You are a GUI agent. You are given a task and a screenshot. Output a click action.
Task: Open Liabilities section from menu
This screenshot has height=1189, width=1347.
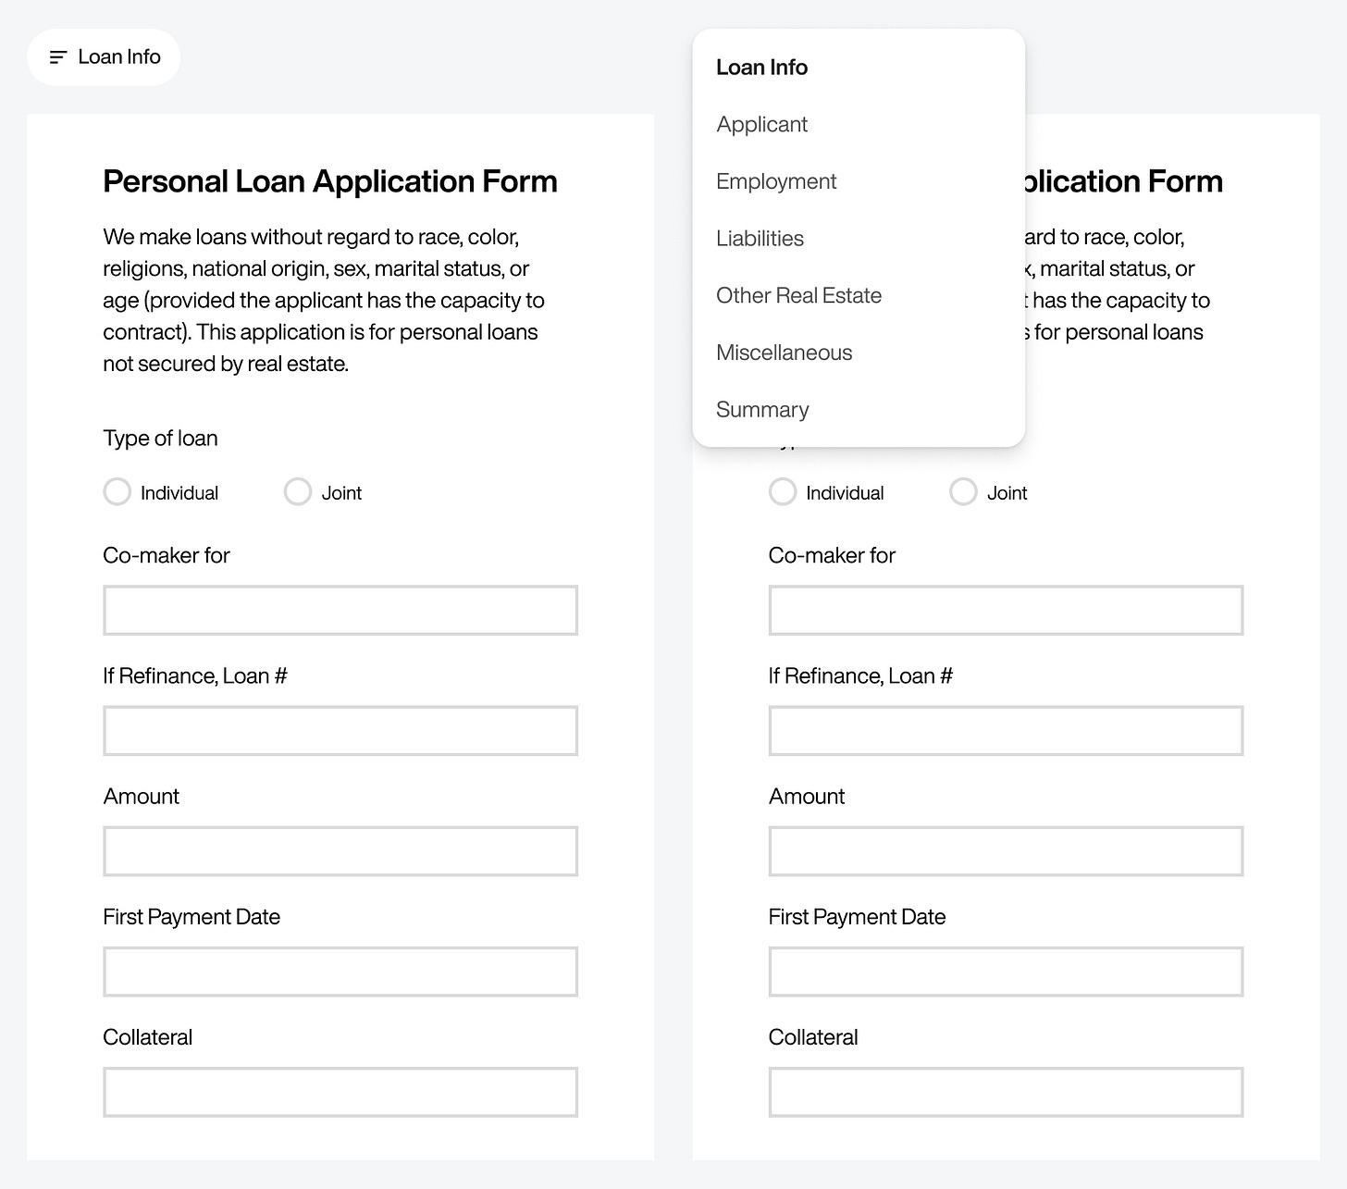pyautogui.click(x=760, y=239)
